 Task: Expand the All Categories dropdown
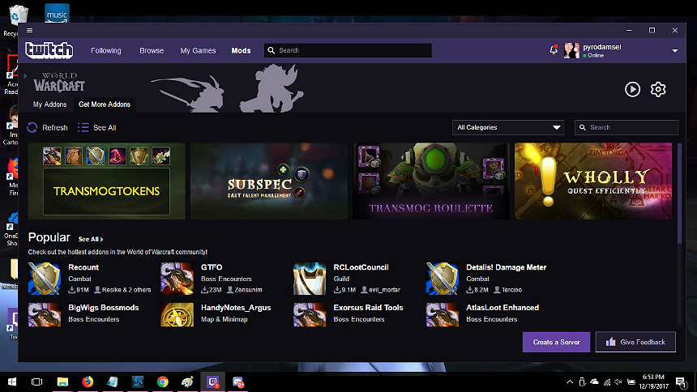508,127
